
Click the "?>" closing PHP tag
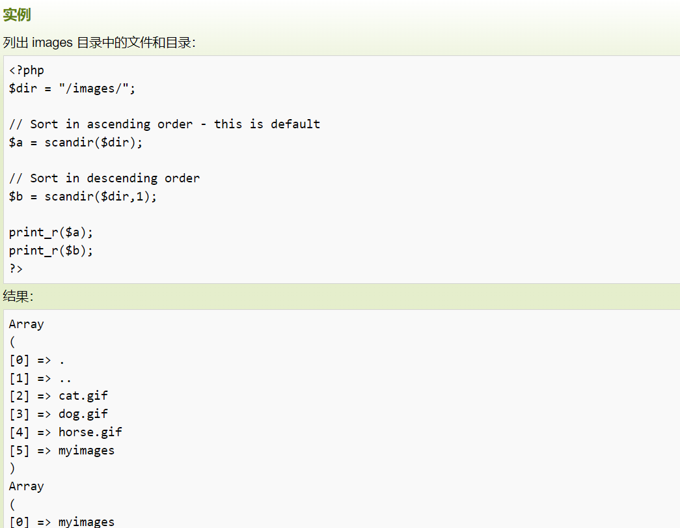tap(16, 268)
